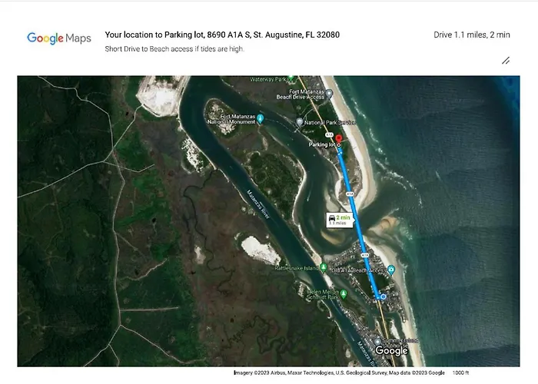
Task: Click the 'Short Drive to Beach access' note text
Action: pos(174,49)
